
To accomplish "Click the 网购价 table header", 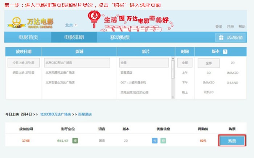I will click(203, 129).
